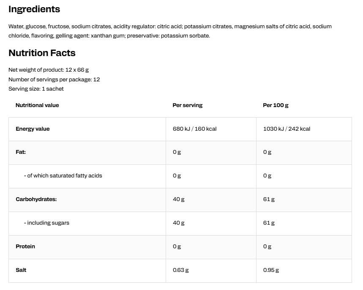Click the Serving size 1 sachet line
Image resolution: width=363 pixels, height=290 pixels.
(36, 89)
